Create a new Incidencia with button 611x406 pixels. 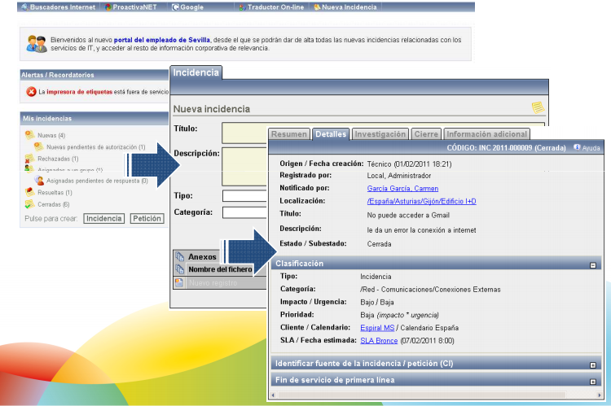tap(104, 218)
